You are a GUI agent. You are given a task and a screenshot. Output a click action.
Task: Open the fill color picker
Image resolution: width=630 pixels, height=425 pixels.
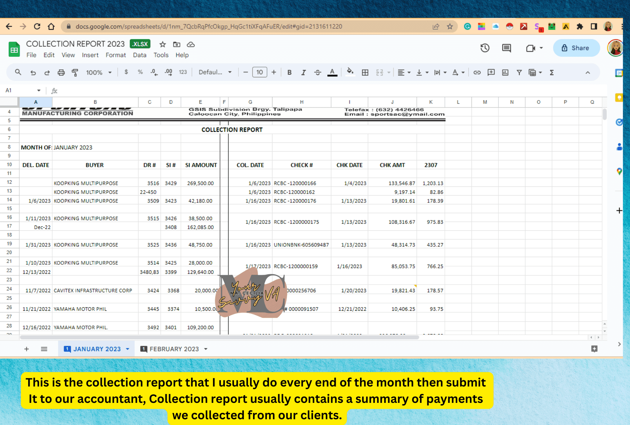350,72
